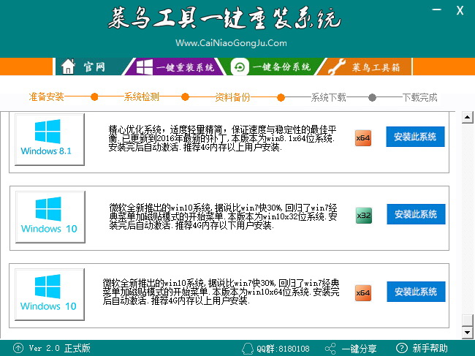The height and width of the screenshot is (356, 475).
Task: Open Www.CaiNiaoGongJu.Com website link
Action: pos(231,43)
